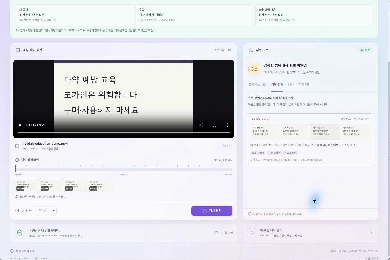Click the play icon on the demo card
Image resolution: width=390 pixels, height=260 pixels.
click(252, 233)
